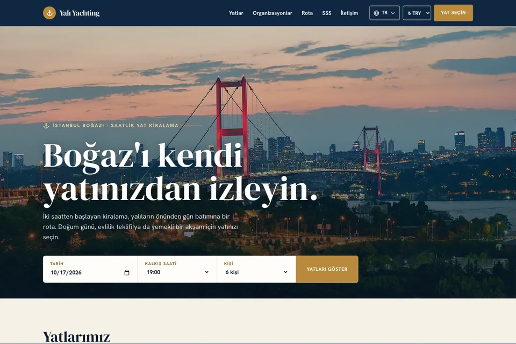Open the Kişi 6 kişi dropdown
Screen dimensions: 516x344
pyautogui.click(x=256, y=272)
